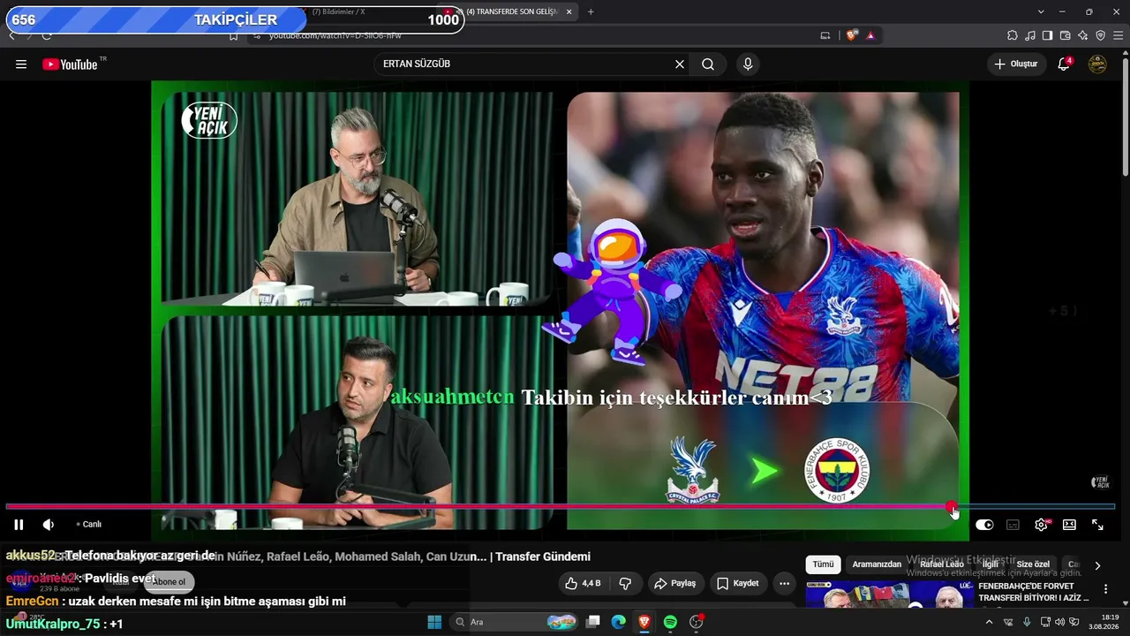Open the Brave Wallet icon
The height and width of the screenshot is (636, 1130).
pos(1065,35)
